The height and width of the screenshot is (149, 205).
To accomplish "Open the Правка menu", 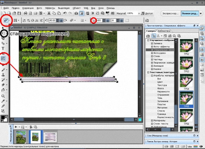I will pyautogui.click(x=16, y=8).
